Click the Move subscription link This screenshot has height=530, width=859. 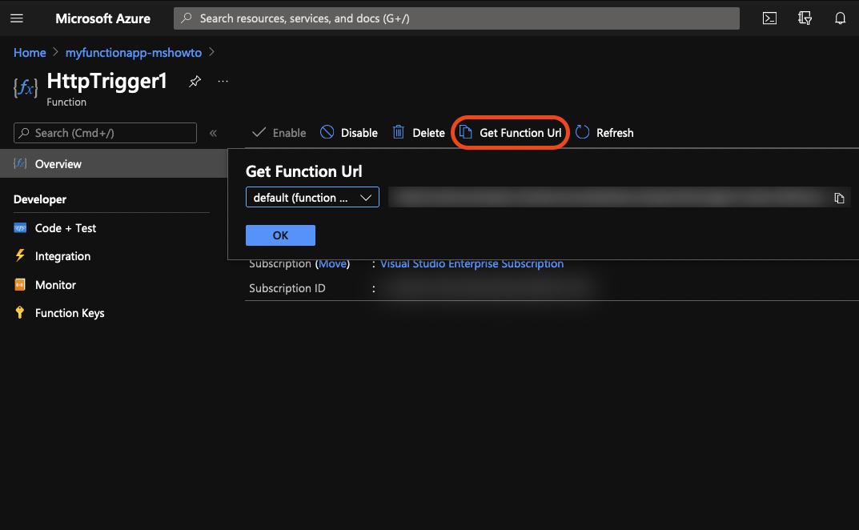[332, 263]
